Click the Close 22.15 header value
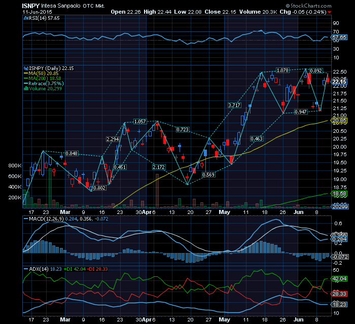355x324 pixels. tap(220, 12)
